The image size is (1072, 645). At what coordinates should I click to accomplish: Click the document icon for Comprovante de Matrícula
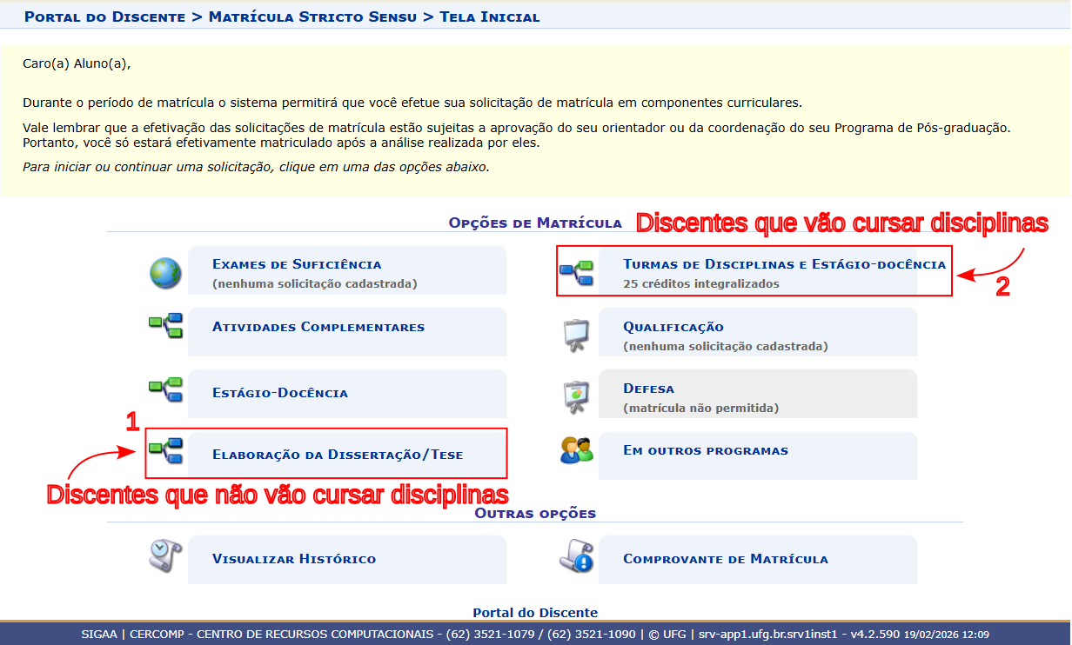click(x=576, y=559)
